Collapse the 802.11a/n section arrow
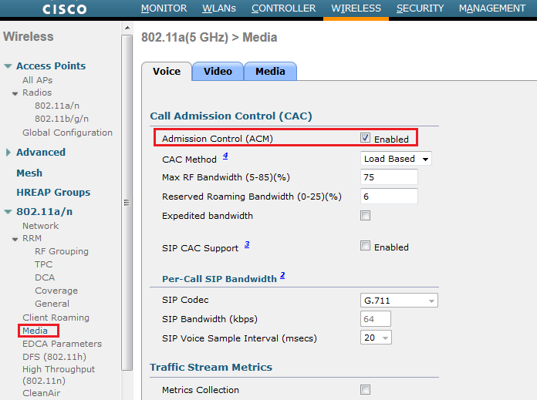This screenshot has width=537, height=400. click(x=8, y=212)
